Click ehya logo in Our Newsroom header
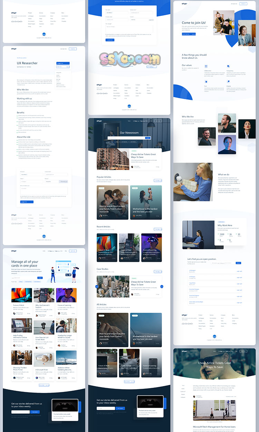The width and height of the screenshot is (259, 432). [x=99, y=121]
